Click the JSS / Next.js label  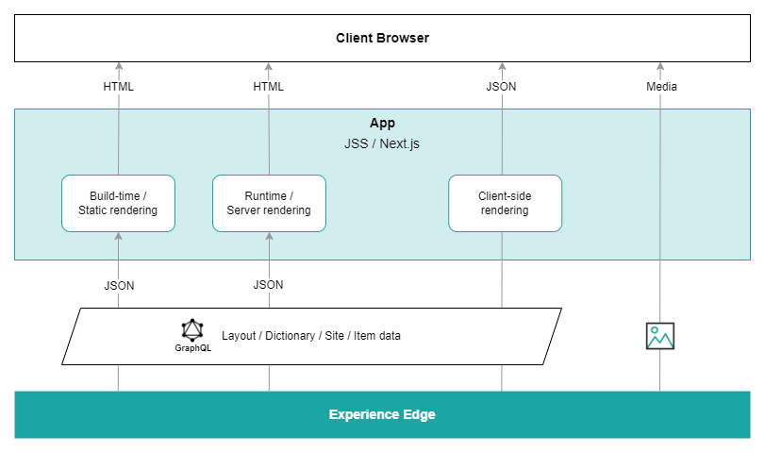click(382, 143)
